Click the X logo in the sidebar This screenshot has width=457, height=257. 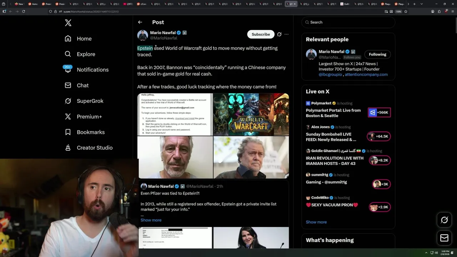[x=68, y=23]
